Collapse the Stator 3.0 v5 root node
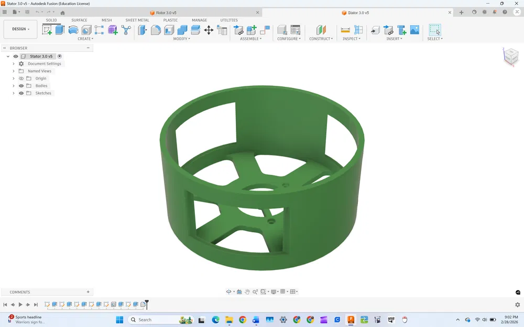The width and height of the screenshot is (524, 327). pos(8,57)
